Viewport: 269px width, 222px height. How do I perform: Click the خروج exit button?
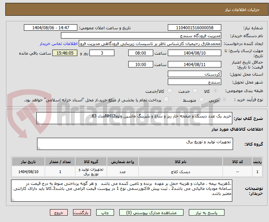point(59,213)
